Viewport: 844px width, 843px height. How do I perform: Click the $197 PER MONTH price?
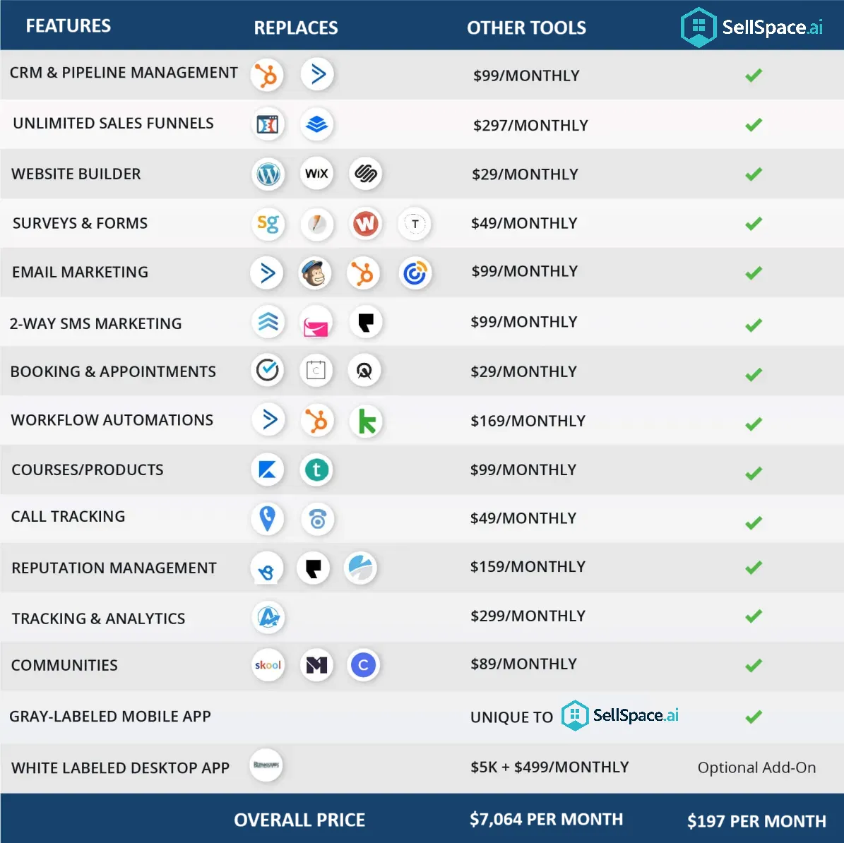(756, 821)
